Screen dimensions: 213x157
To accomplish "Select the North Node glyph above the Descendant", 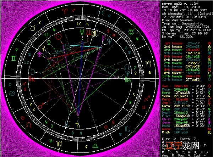I will pos(127,67).
